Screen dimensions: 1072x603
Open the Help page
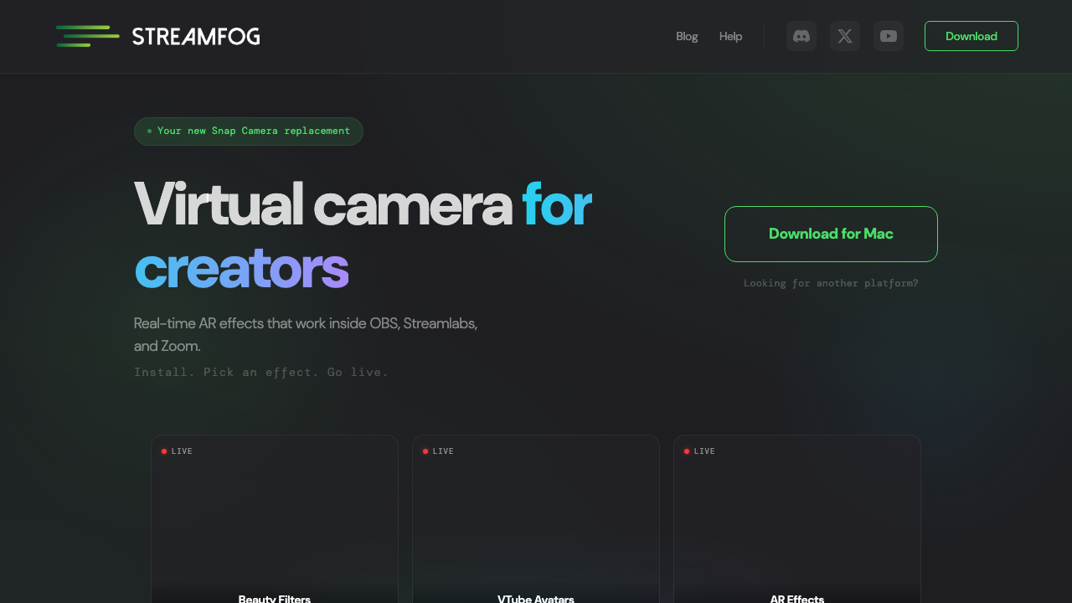tap(730, 36)
